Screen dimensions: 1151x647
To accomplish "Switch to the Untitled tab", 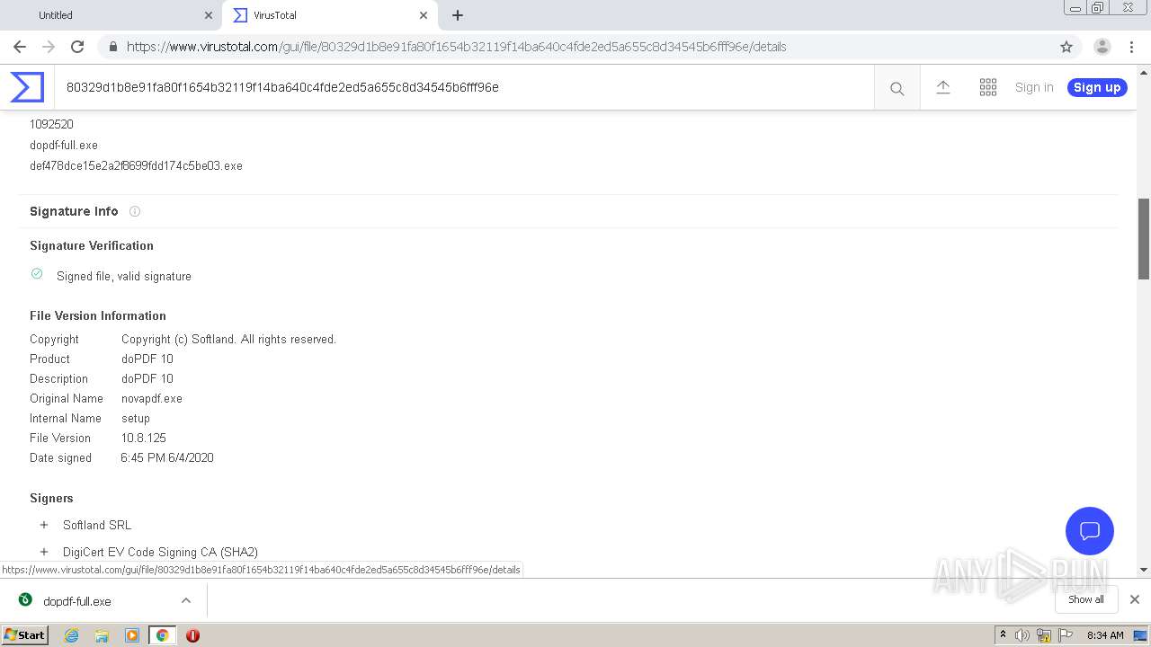I will (x=112, y=15).
